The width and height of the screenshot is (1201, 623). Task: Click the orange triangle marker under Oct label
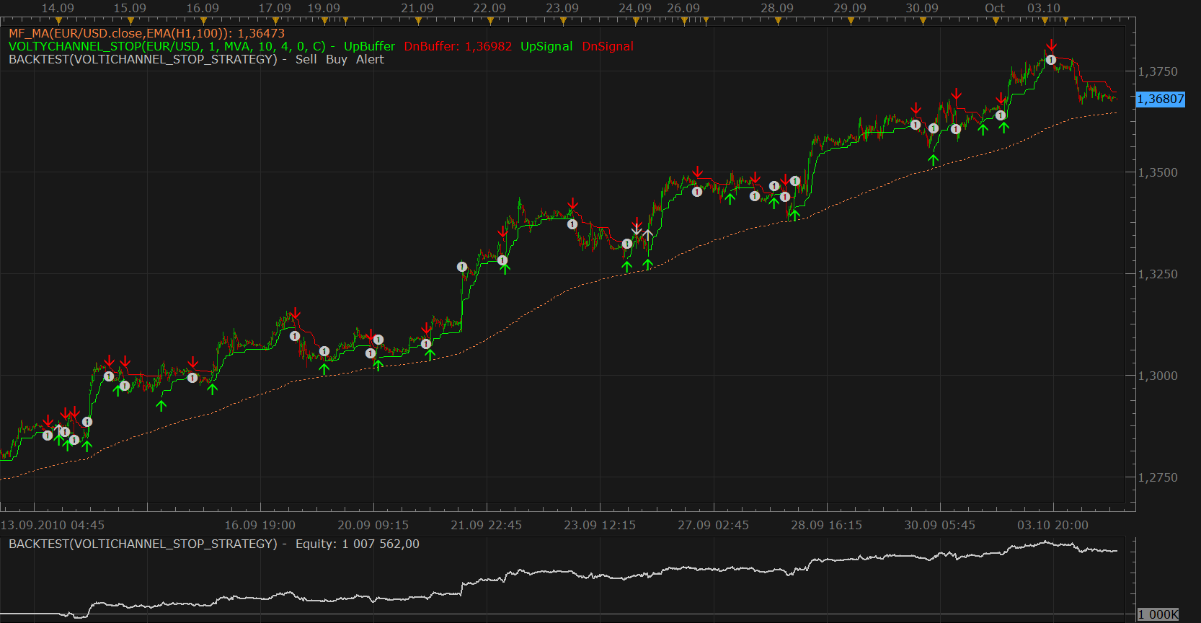click(x=996, y=21)
